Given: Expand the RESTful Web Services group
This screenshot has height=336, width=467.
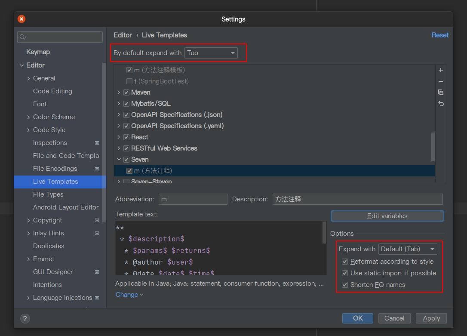Looking at the screenshot, I should click(119, 148).
